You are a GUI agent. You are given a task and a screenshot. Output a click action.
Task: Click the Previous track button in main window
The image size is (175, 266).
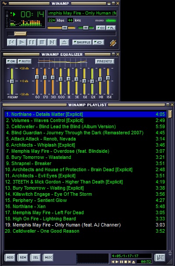(x=12, y=42)
